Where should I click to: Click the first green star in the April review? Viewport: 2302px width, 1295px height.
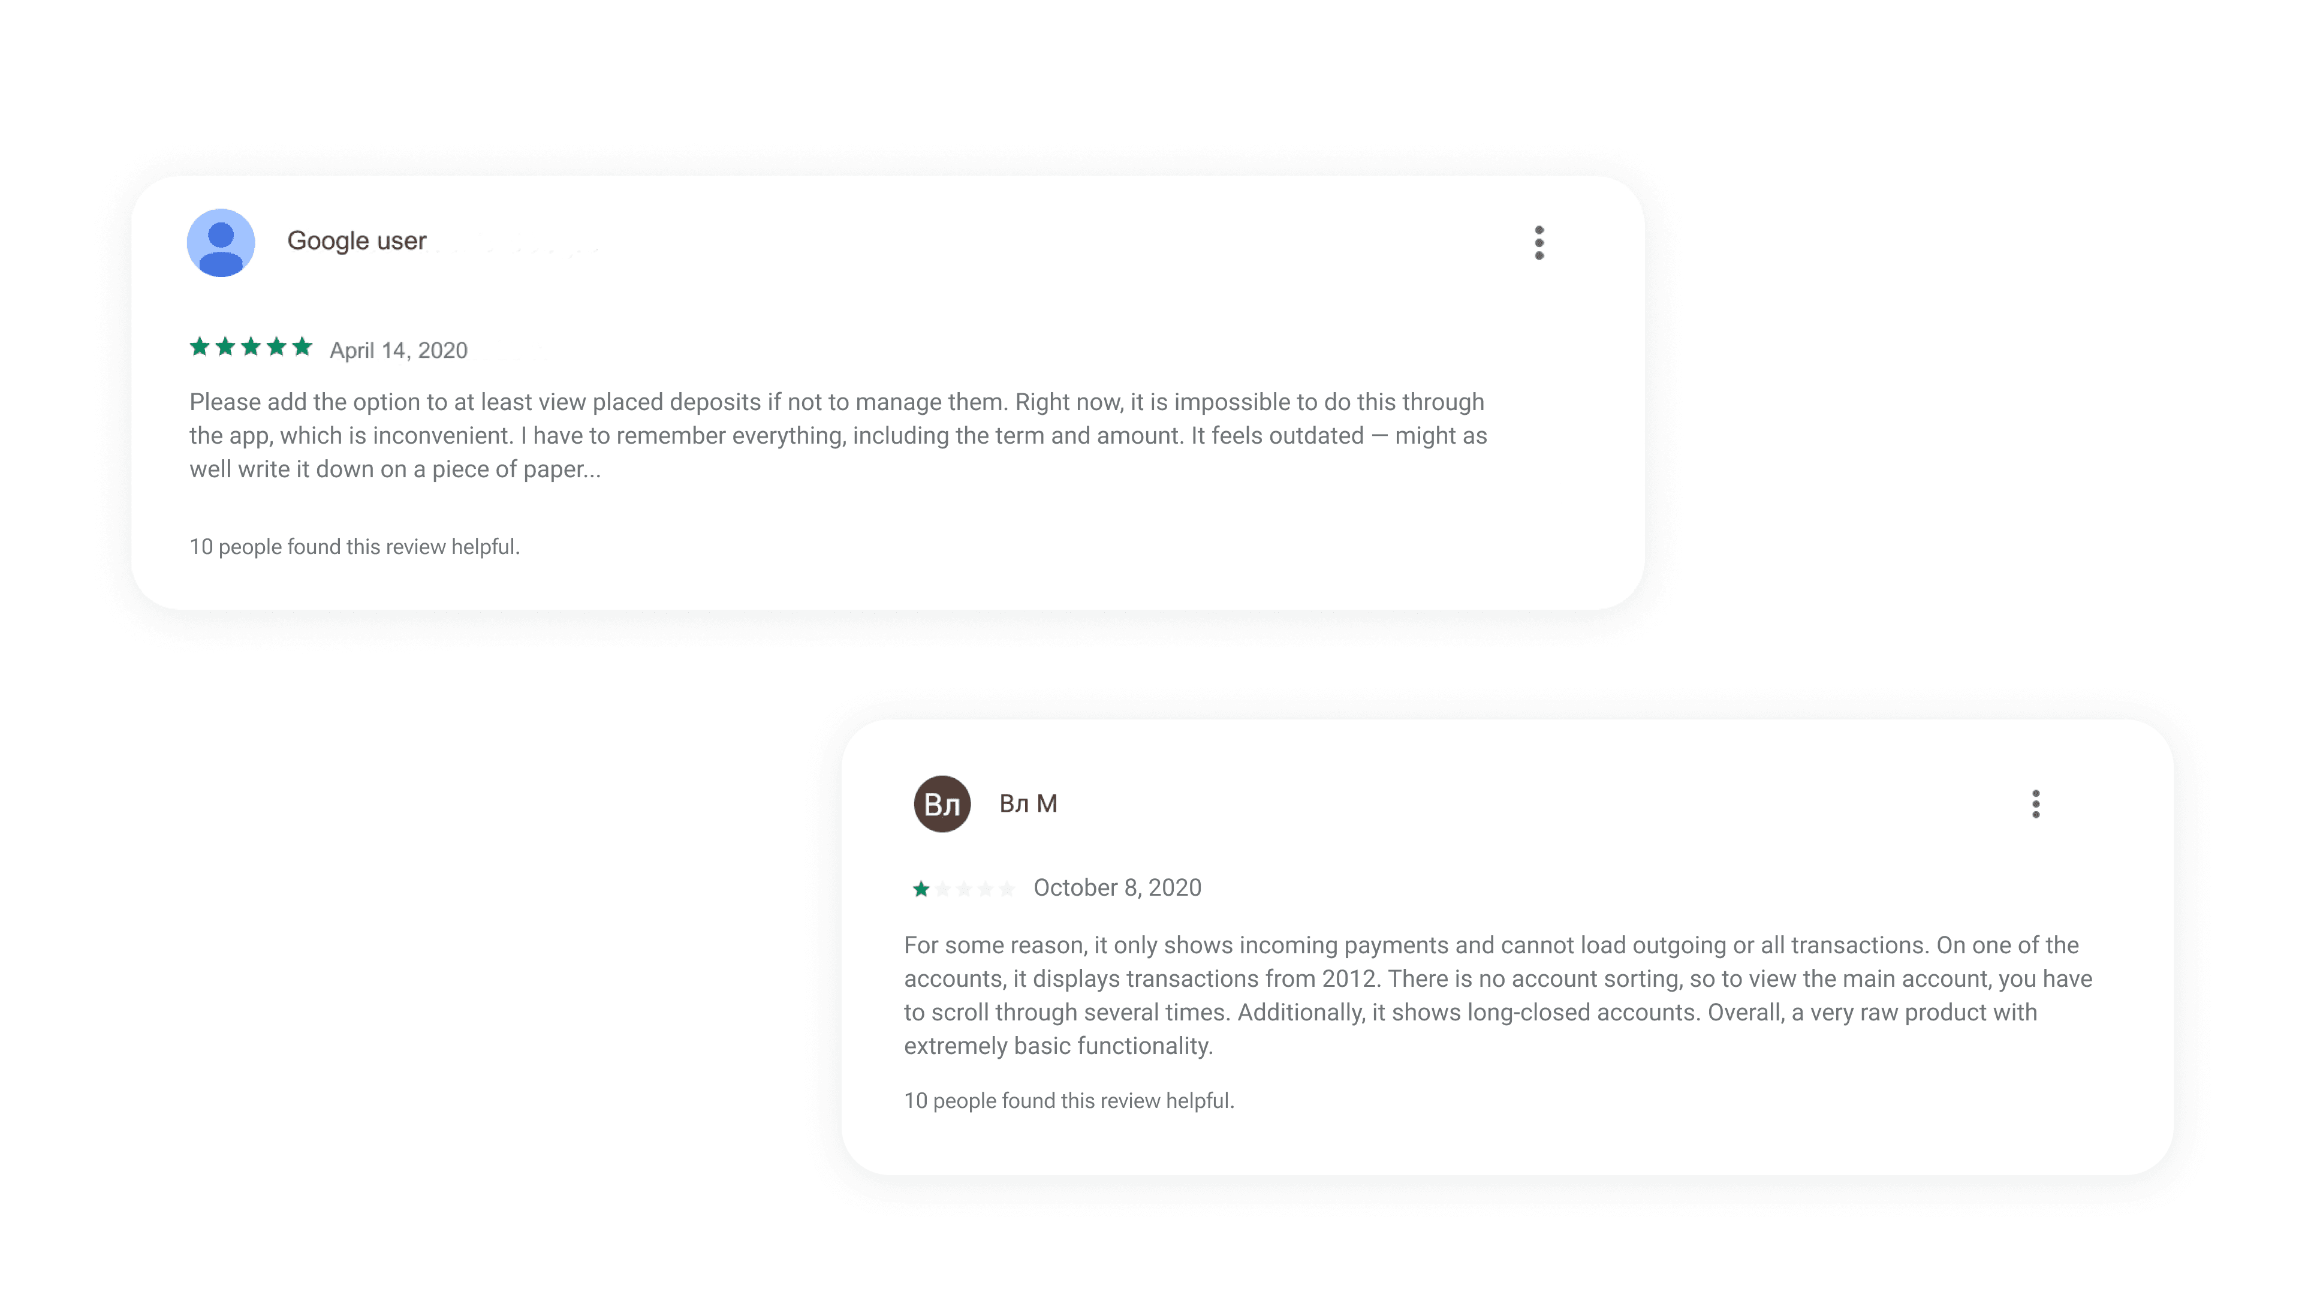pyautogui.click(x=199, y=347)
